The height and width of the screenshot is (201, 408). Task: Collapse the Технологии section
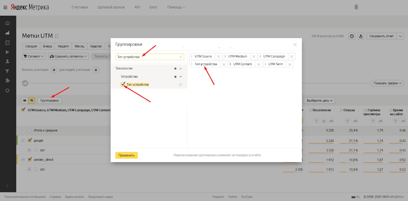(181, 69)
